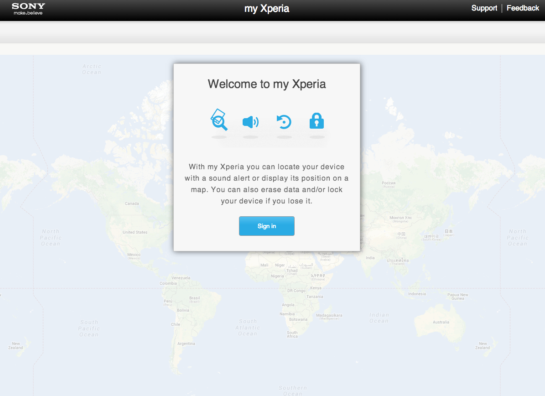Click the Tanzania label on the map
Image resolution: width=545 pixels, height=396 pixels.
[x=315, y=297]
